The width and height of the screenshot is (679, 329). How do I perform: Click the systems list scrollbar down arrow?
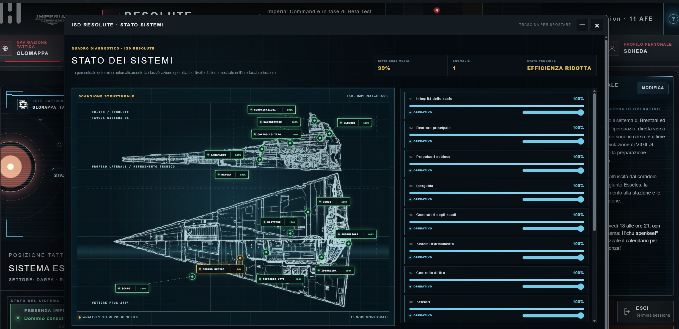(x=594, y=321)
